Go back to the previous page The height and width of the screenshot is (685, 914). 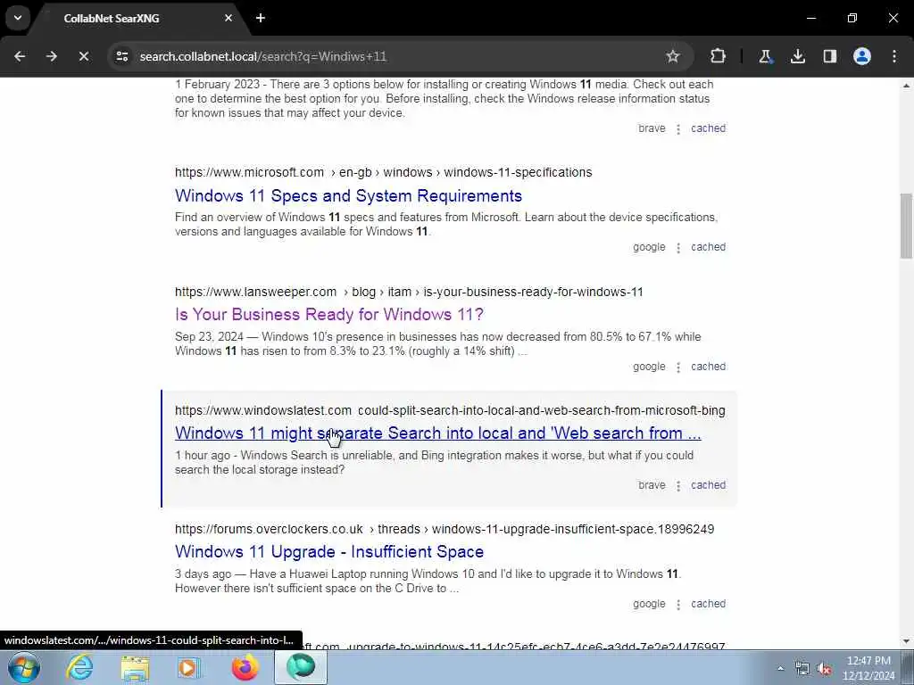[20, 56]
